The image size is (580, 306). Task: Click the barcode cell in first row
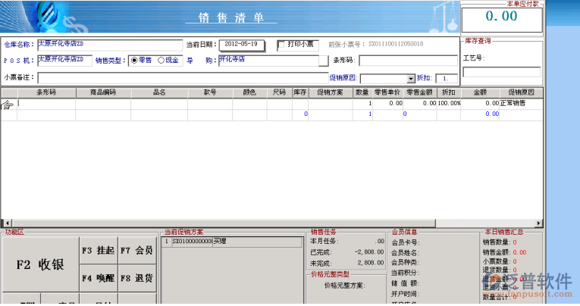(46, 104)
